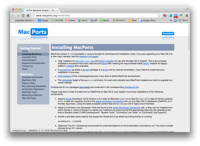The width and height of the screenshot is (200, 146).
Task: Open the Bing bookmark
Action: (132, 21)
